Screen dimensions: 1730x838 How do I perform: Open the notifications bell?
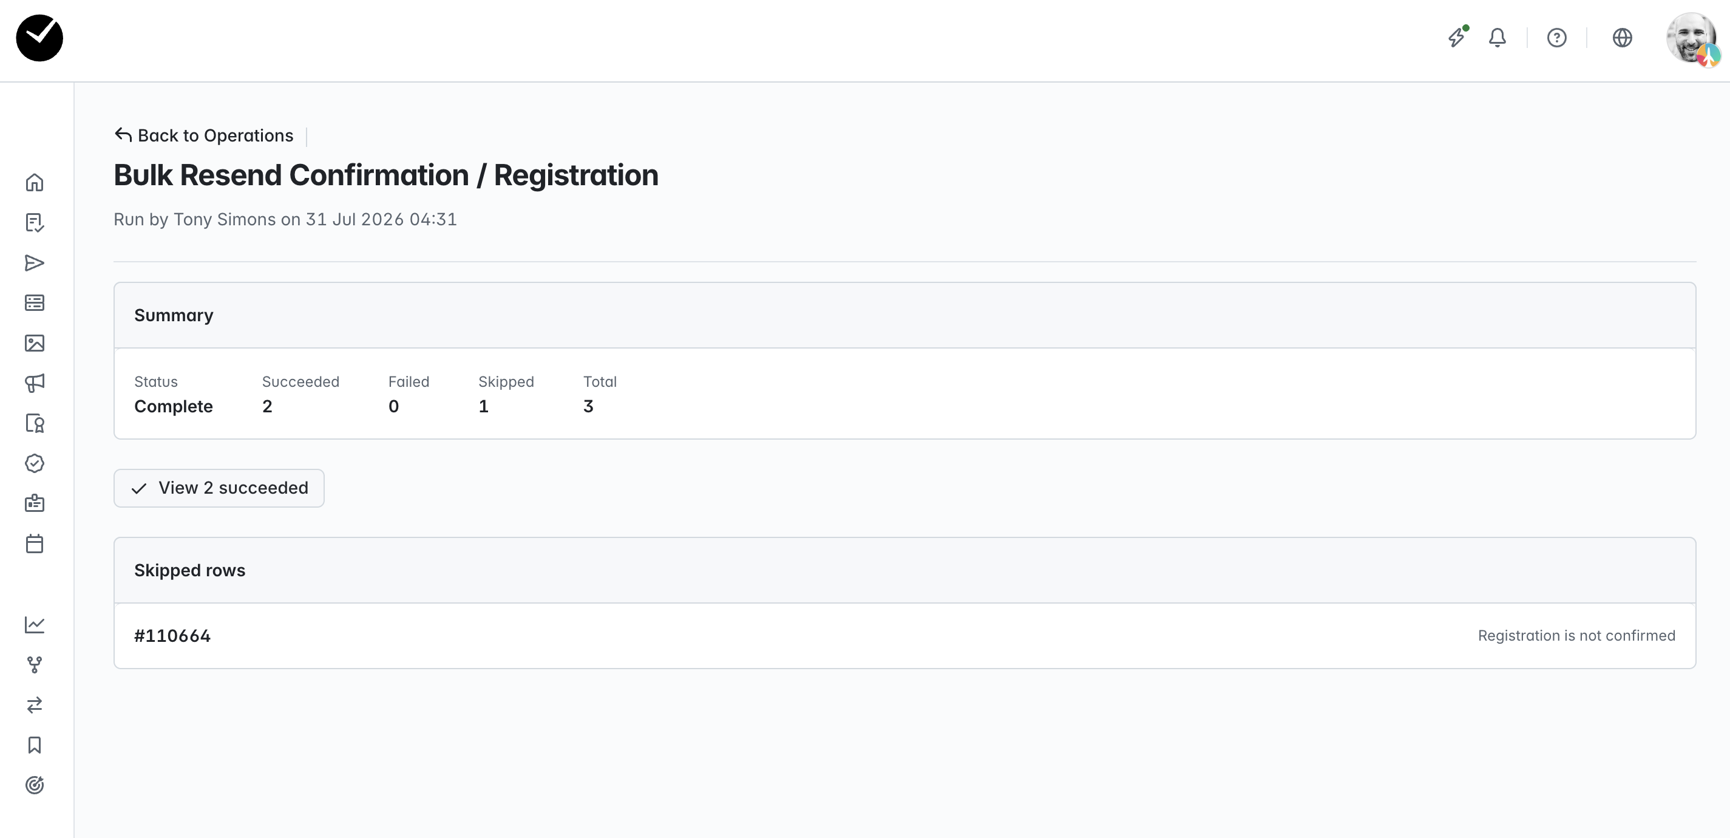click(x=1497, y=38)
